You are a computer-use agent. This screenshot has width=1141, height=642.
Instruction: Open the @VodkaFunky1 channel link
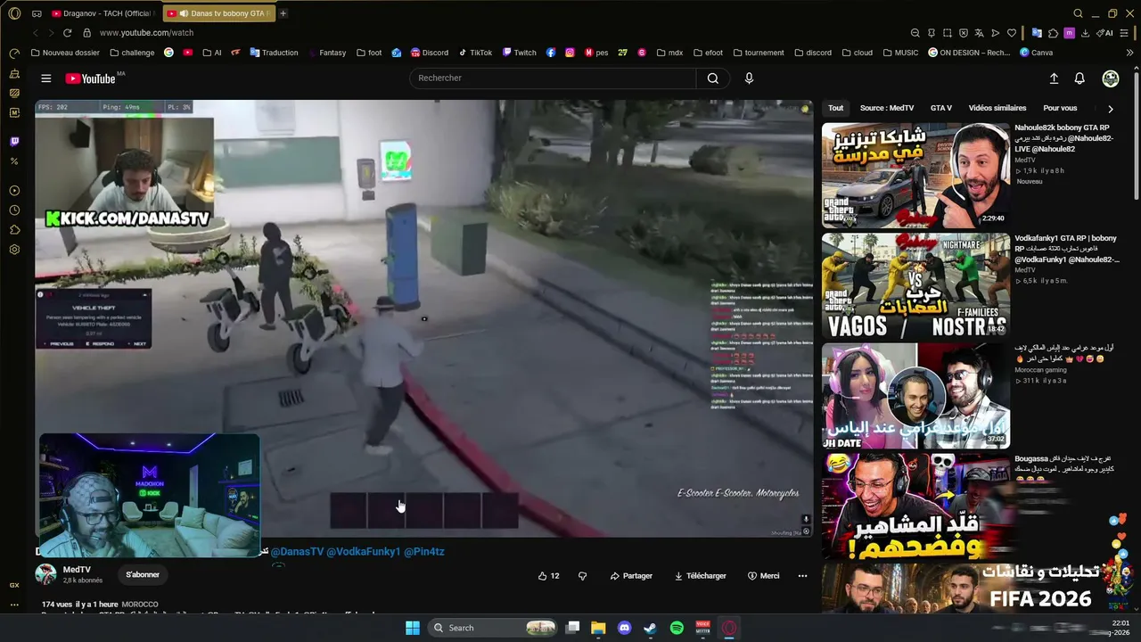364,552
